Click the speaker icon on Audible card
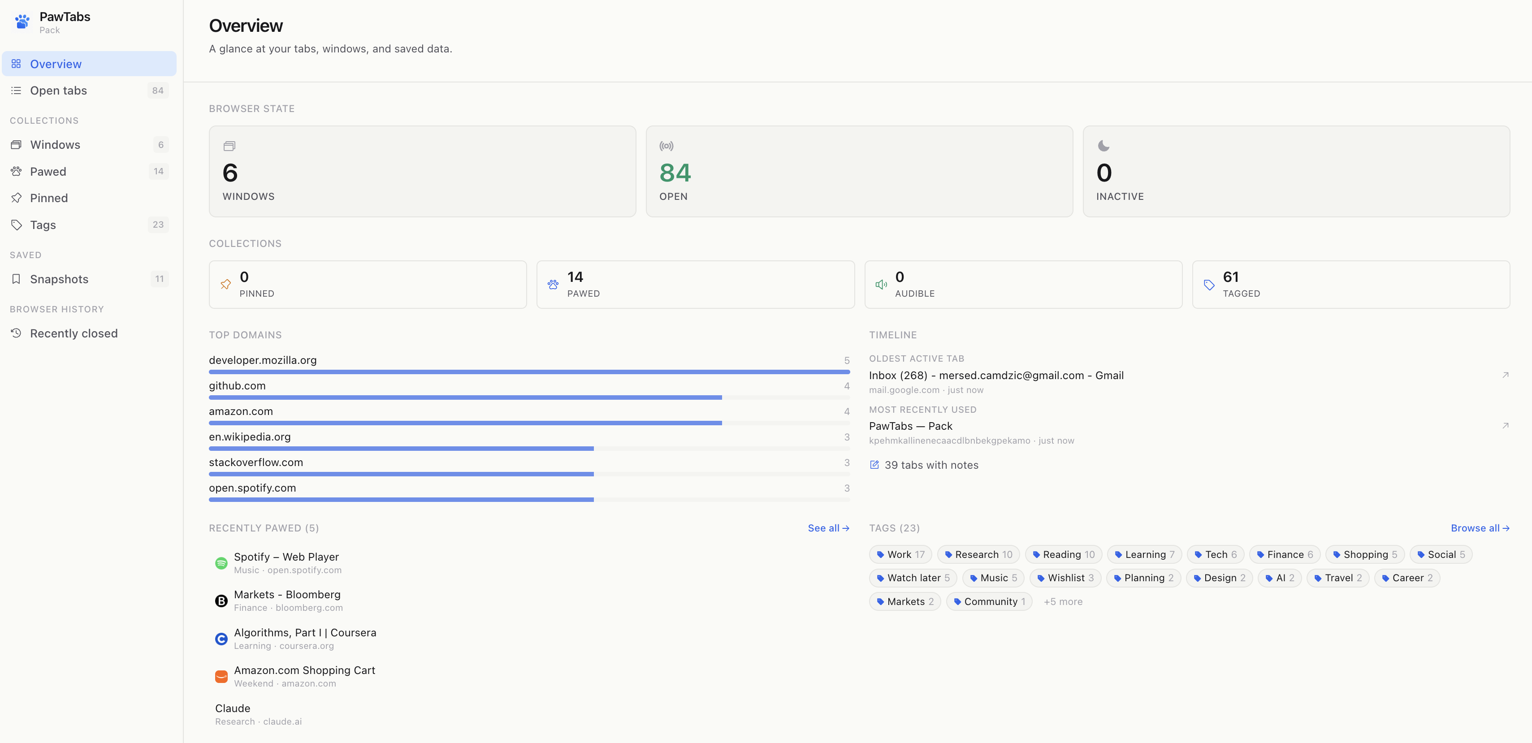 tap(881, 284)
